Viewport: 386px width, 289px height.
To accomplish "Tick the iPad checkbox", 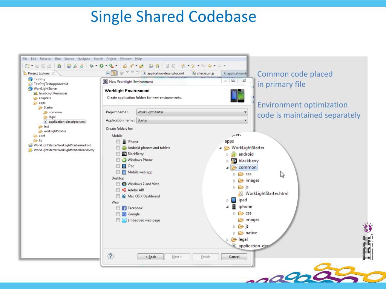I will pos(118,166).
